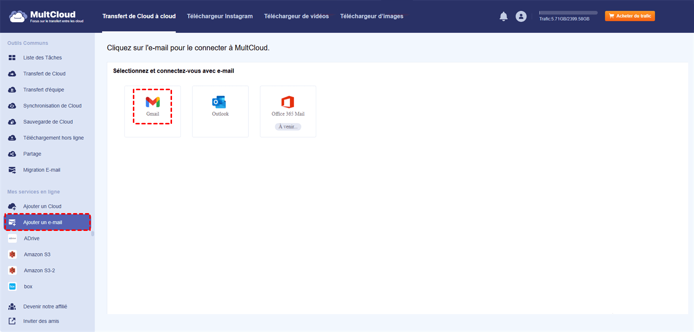Select the Office 365 Mail logo
Screen dimensions: 694x332
coord(288,102)
